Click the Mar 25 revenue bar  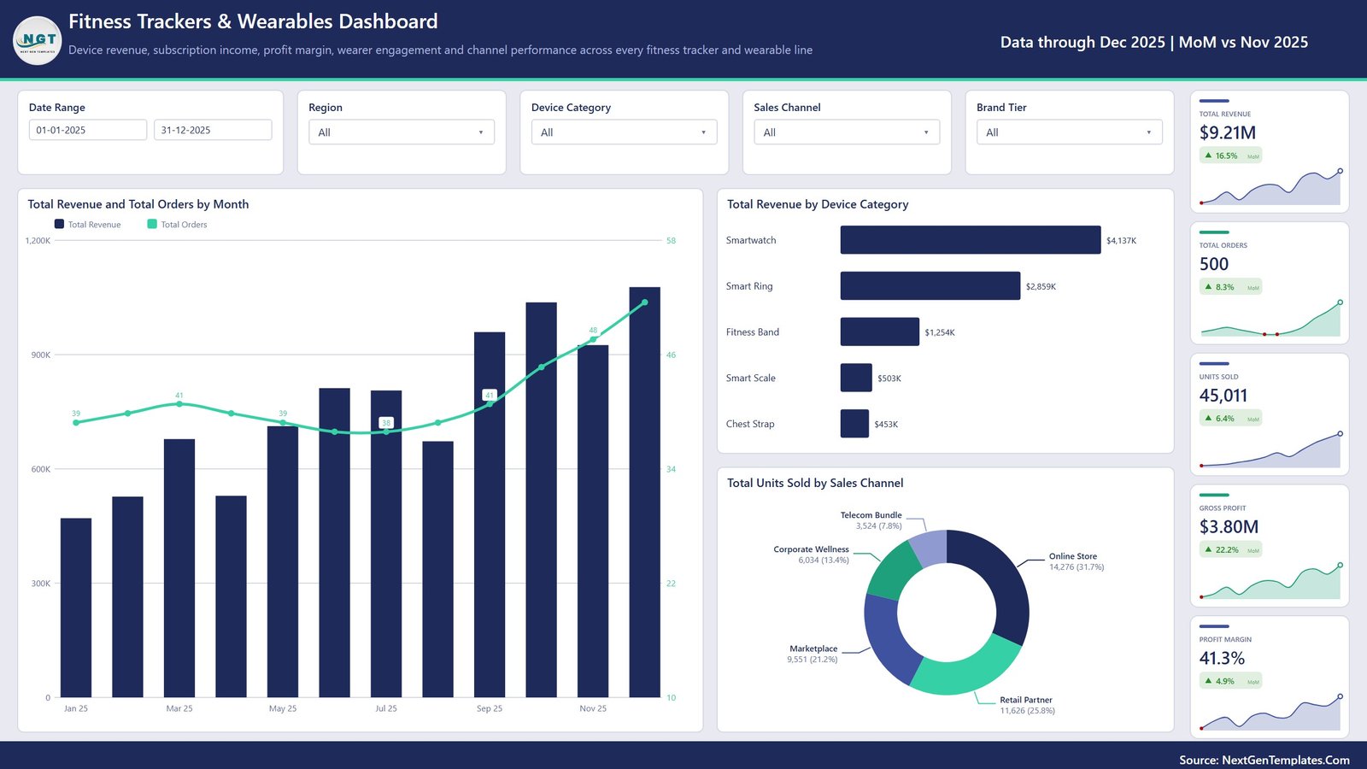point(179,568)
